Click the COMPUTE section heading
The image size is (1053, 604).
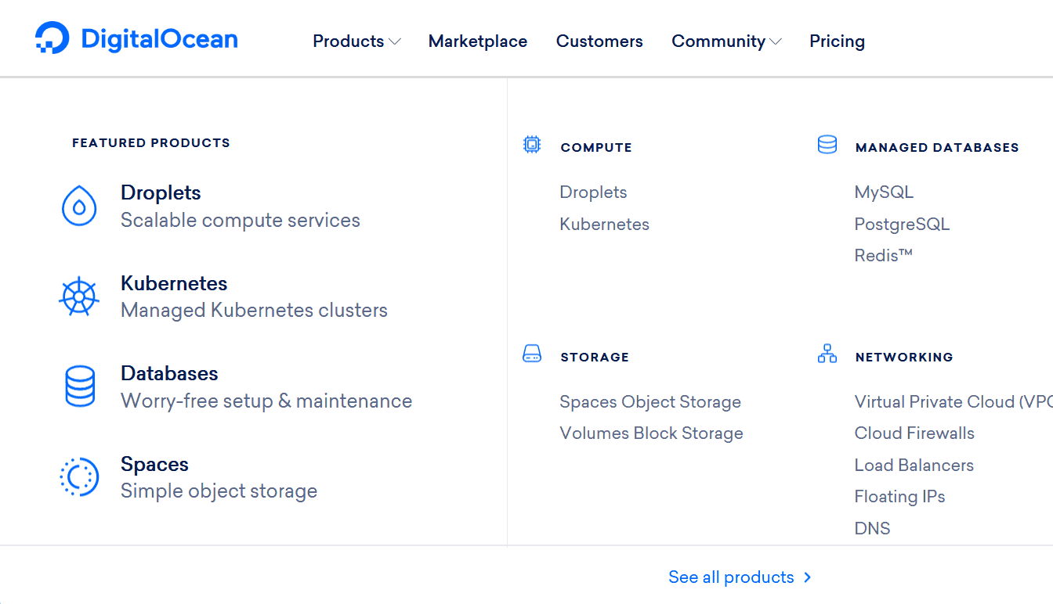[x=596, y=147]
